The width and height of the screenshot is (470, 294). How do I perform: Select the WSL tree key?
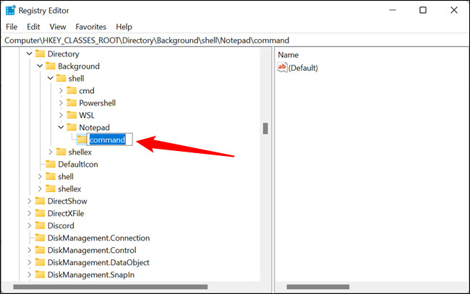click(x=87, y=116)
